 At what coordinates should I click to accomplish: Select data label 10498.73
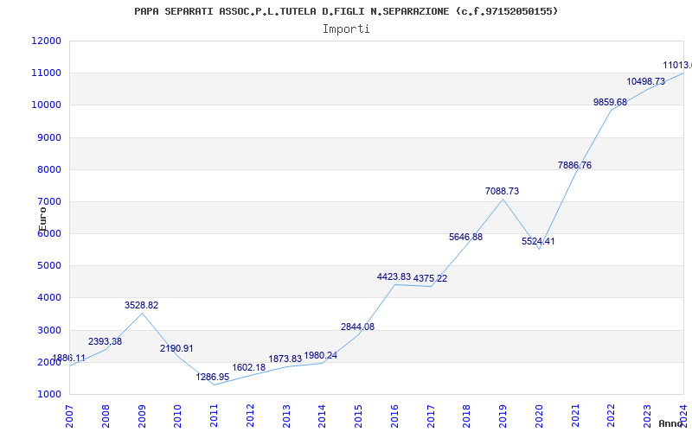tap(645, 81)
